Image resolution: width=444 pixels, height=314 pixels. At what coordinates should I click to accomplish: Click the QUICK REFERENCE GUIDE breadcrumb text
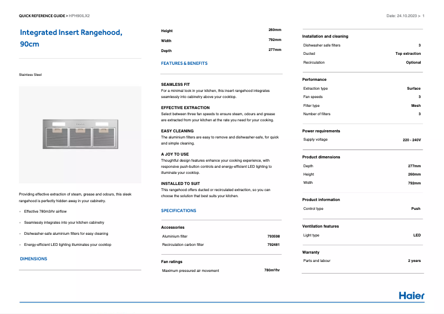coord(42,16)
